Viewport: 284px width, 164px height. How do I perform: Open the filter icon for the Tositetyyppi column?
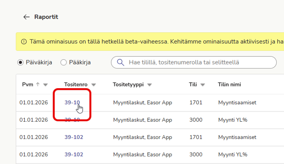[150, 84]
